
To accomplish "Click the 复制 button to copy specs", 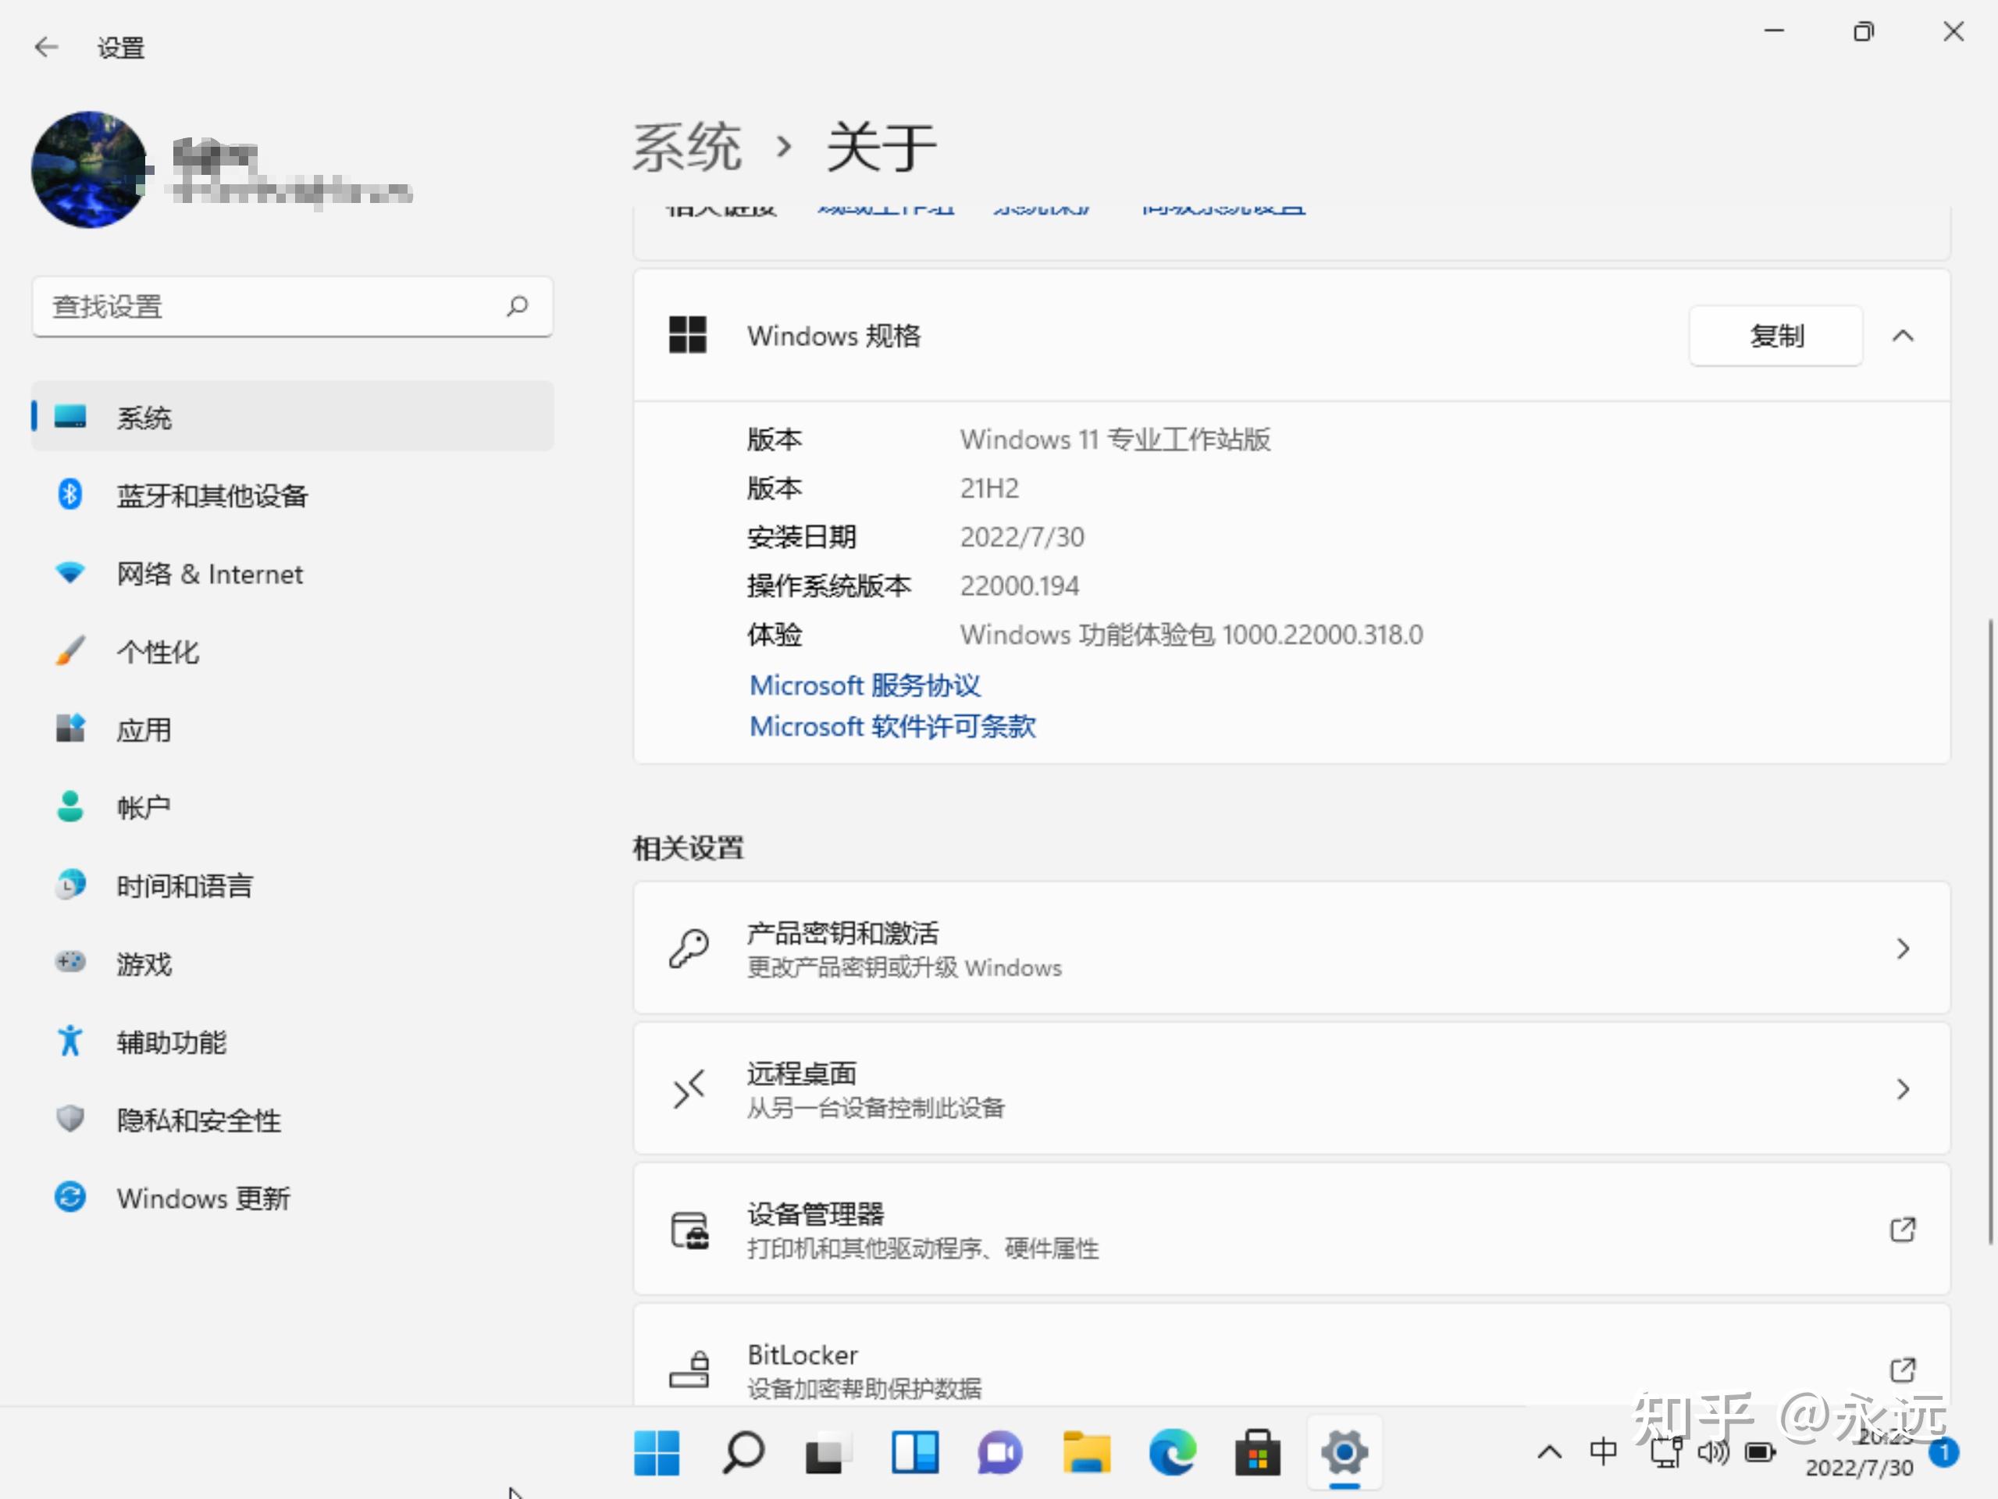I will pos(1774,335).
